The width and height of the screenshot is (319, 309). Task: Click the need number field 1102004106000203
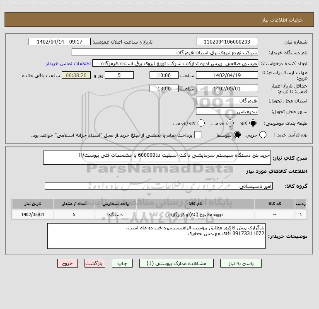point(227,42)
